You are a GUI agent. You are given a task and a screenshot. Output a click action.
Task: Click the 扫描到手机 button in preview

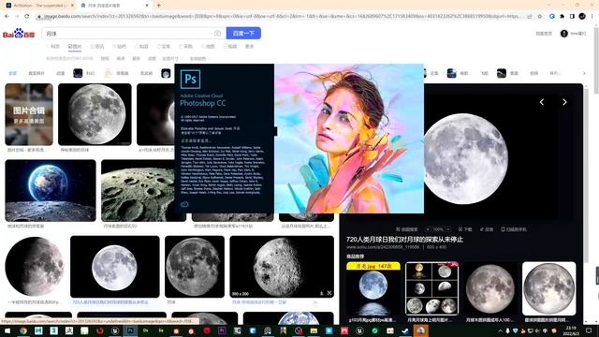(514, 229)
